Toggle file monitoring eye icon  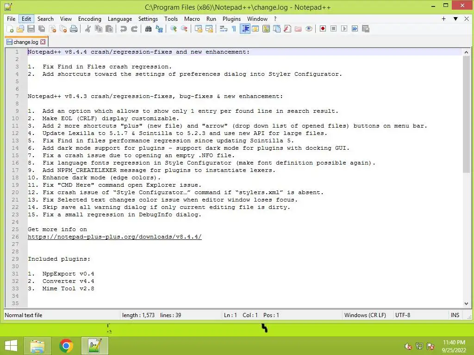coord(309,29)
